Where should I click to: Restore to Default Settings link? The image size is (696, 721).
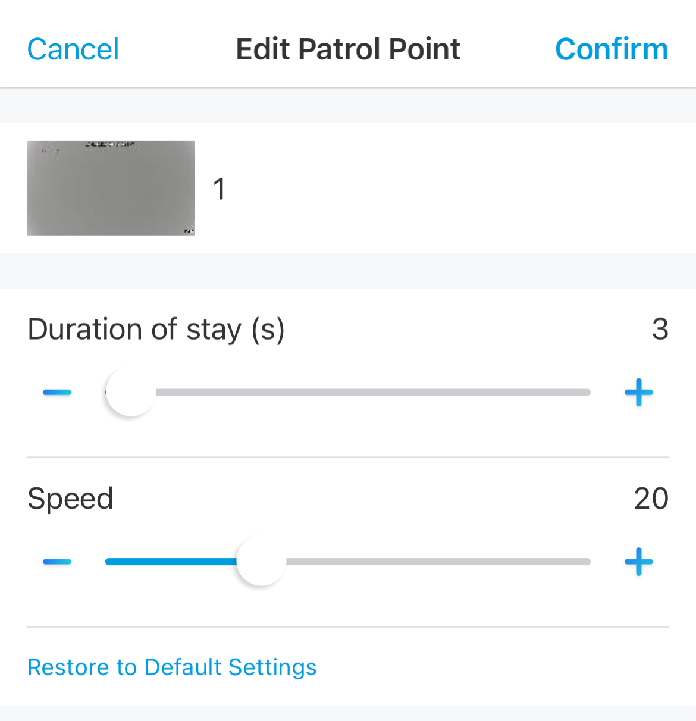tap(172, 667)
